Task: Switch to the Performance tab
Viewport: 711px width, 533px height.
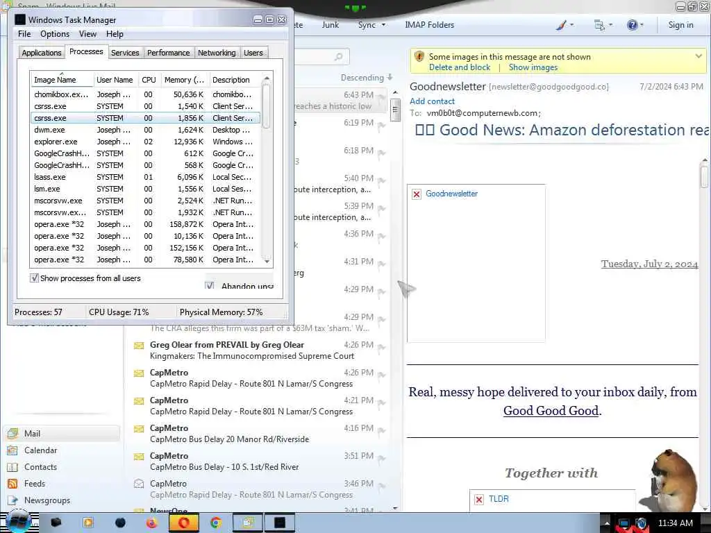Action: click(169, 53)
